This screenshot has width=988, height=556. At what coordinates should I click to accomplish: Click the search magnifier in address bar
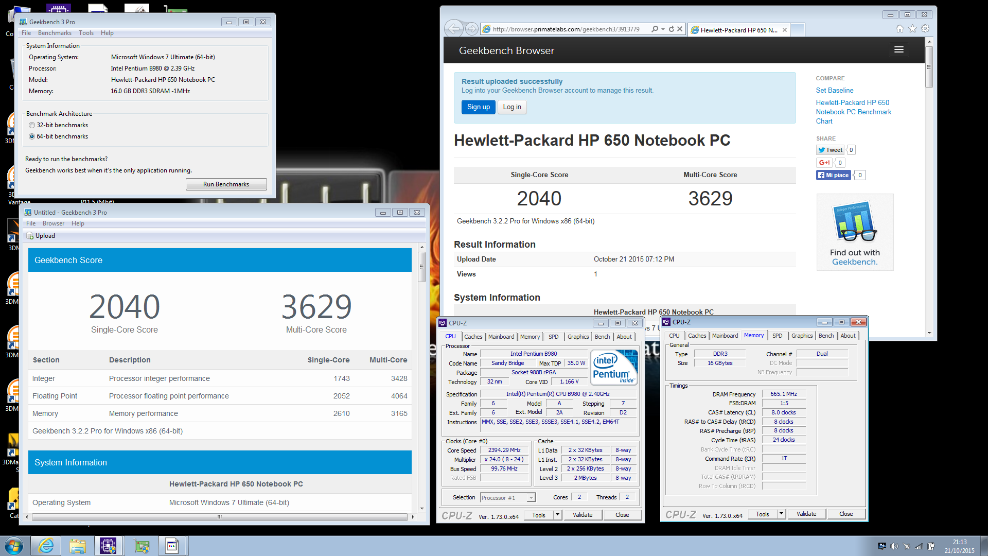655,29
